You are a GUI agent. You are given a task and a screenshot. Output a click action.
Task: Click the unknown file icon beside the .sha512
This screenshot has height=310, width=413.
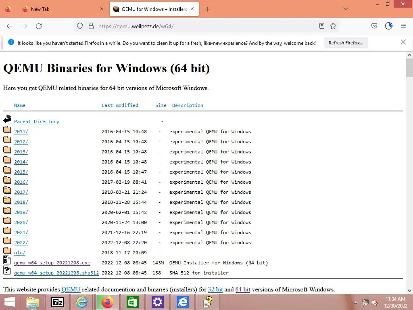tap(7, 270)
